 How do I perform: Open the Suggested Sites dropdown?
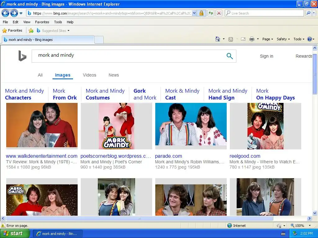53,31
